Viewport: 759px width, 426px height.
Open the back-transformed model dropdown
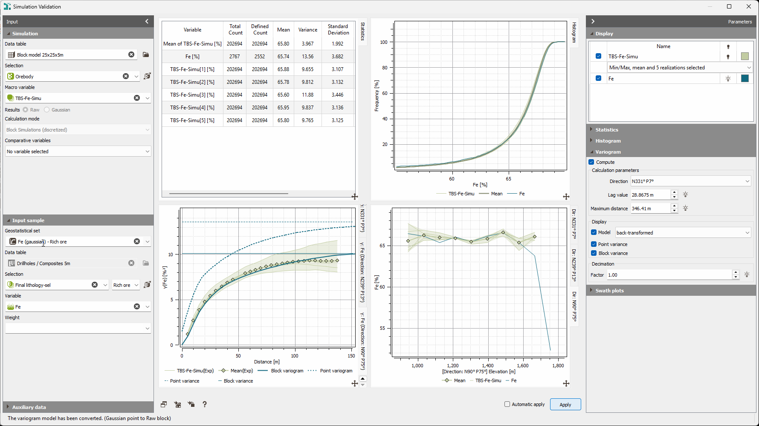[683, 233]
